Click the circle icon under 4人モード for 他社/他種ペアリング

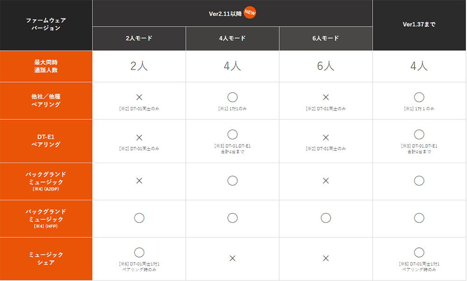tap(232, 97)
